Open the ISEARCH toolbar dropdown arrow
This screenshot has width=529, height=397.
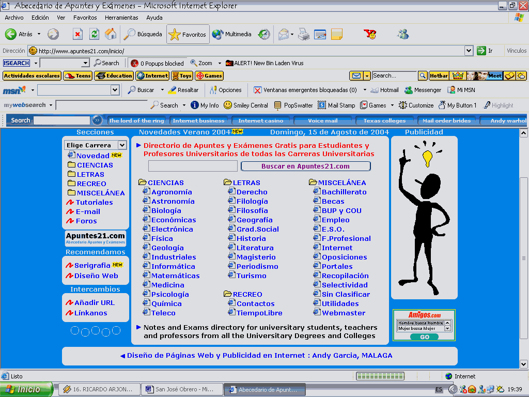(x=36, y=63)
